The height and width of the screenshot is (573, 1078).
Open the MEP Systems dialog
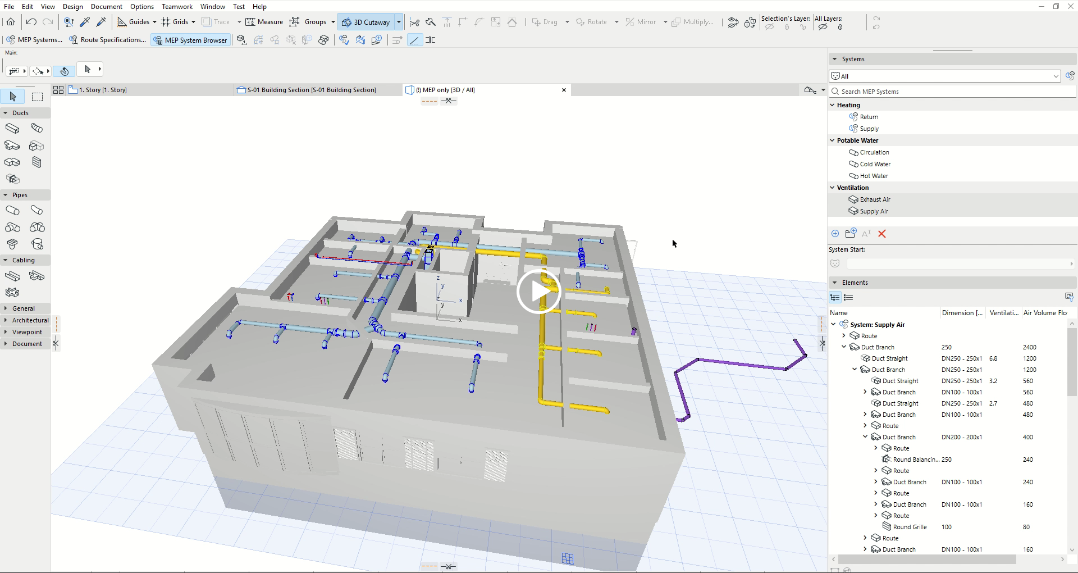coord(34,40)
